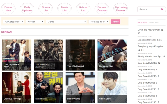This screenshot has width=167, height=104.
Task: Open Shady Mom In Law Ep 123
Action: tap(151, 56)
